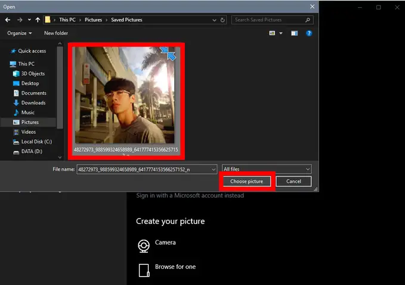This screenshot has height=285, width=405.
Task: Open the Videos folder in sidebar
Action: (29, 132)
